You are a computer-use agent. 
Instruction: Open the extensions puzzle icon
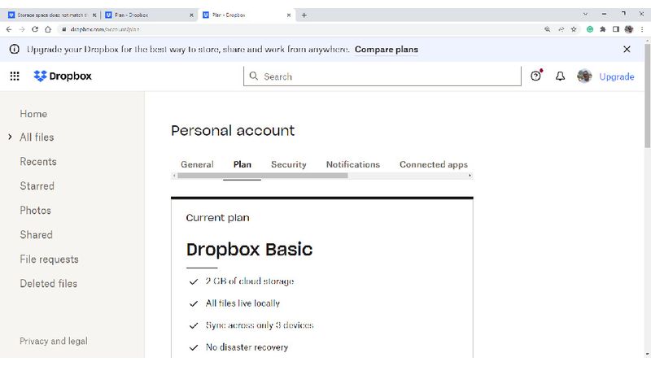pos(603,29)
